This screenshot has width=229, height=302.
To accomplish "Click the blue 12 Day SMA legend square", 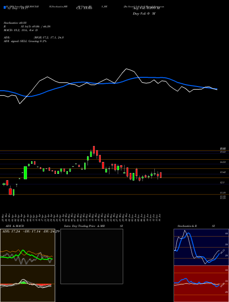I will [x=5, y=7].
